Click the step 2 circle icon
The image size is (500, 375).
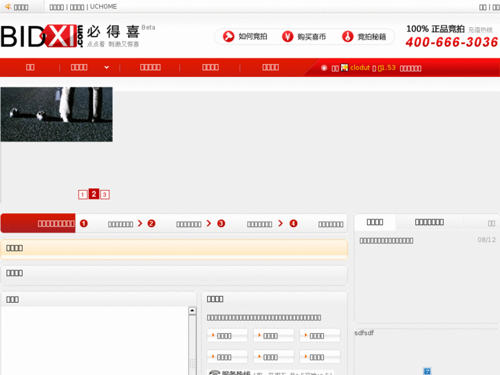pyautogui.click(x=151, y=224)
